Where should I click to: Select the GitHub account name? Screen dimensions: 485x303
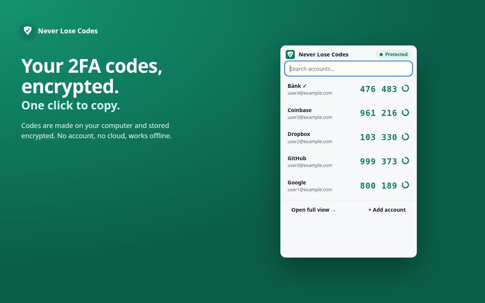coord(297,158)
